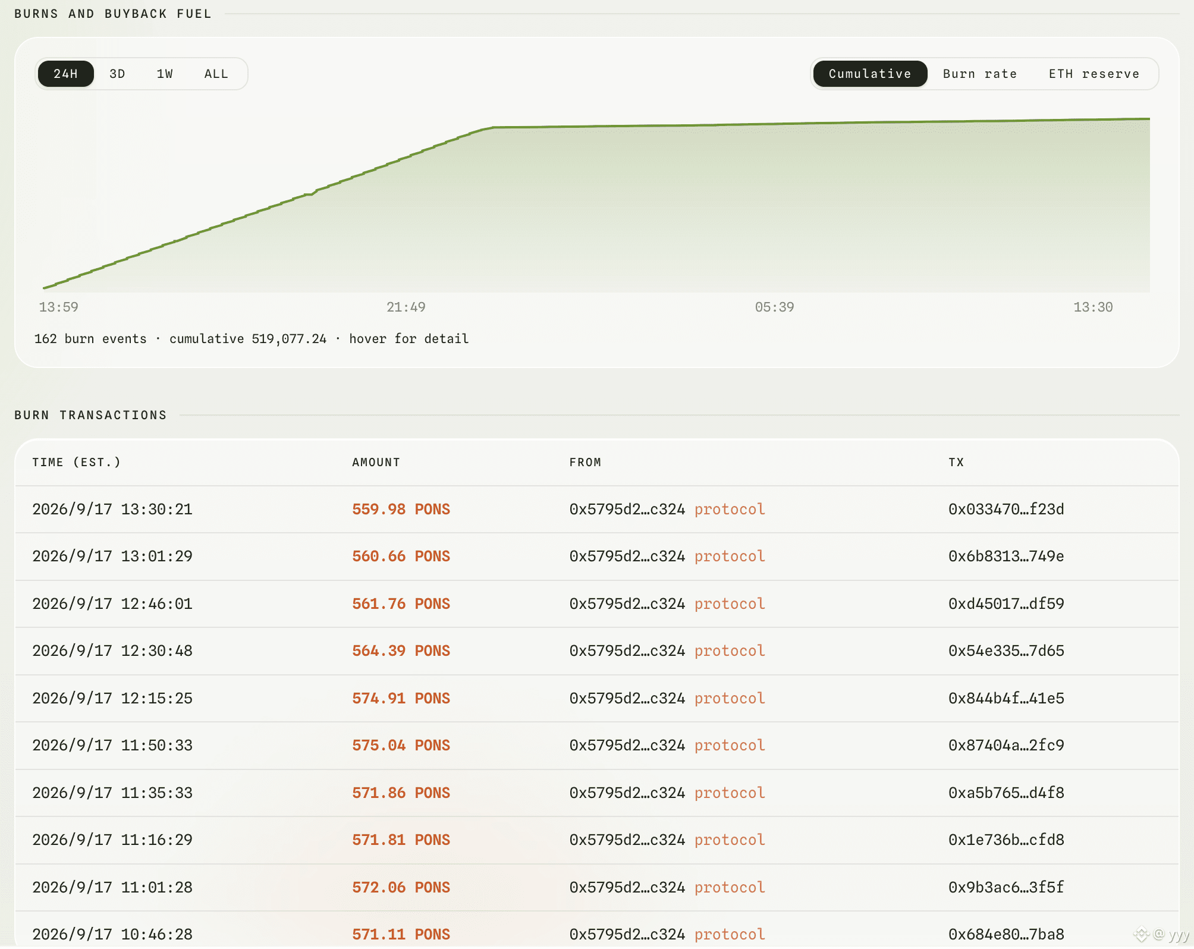Click the protocol tag on 13:30:21 row
Screen dimensions: 1194x949
(x=730, y=509)
